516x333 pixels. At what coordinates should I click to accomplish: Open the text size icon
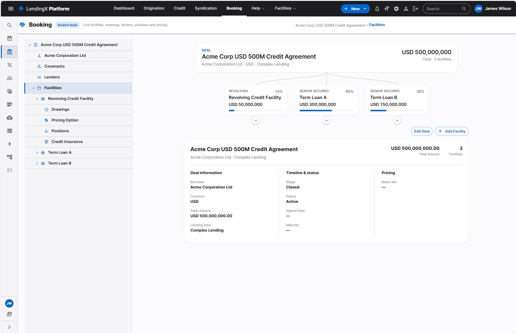click(x=387, y=9)
